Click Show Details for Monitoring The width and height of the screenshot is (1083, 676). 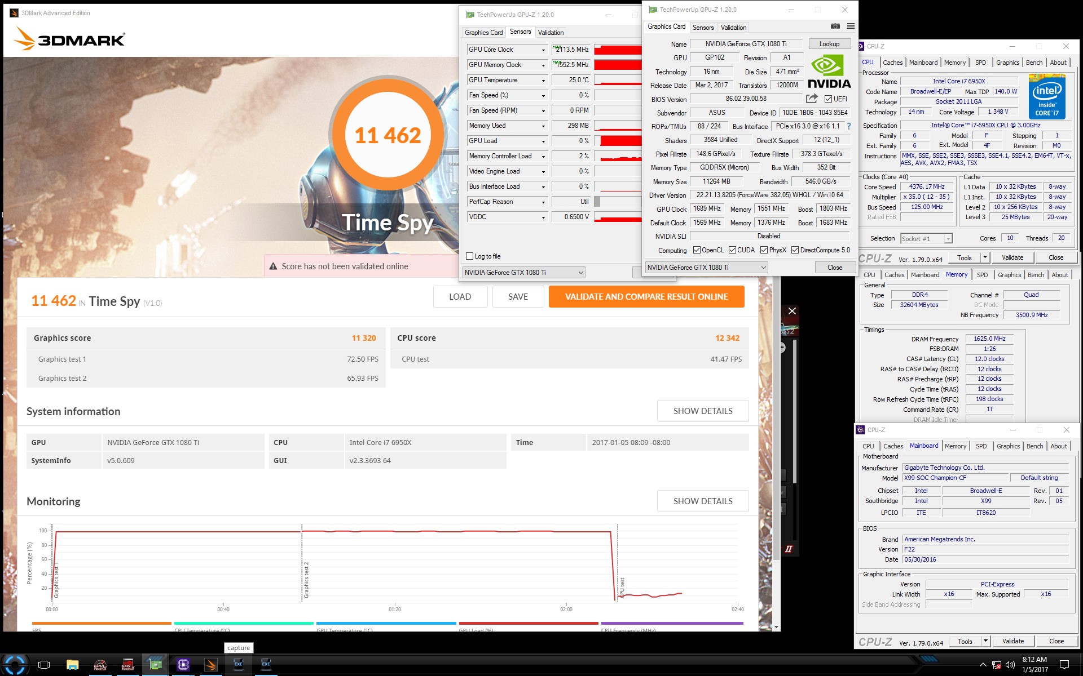pyautogui.click(x=703, y=501)
